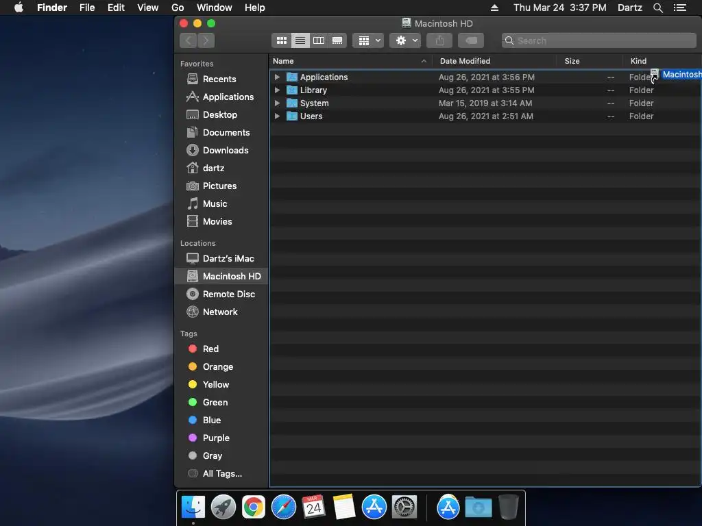Open the gear Action menu
This screenshot has height=526, width=702.
[405, 40]
